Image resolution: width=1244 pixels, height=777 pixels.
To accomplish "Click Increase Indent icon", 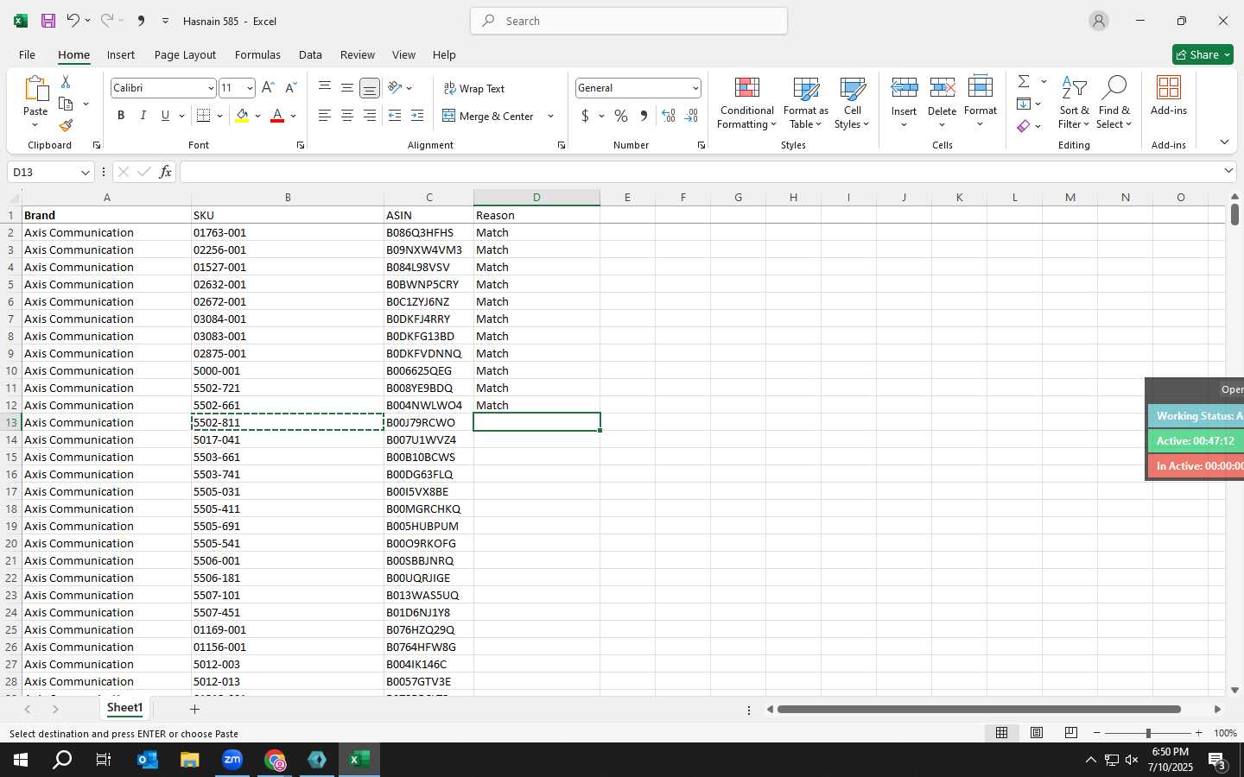I will tap(417, 116).
